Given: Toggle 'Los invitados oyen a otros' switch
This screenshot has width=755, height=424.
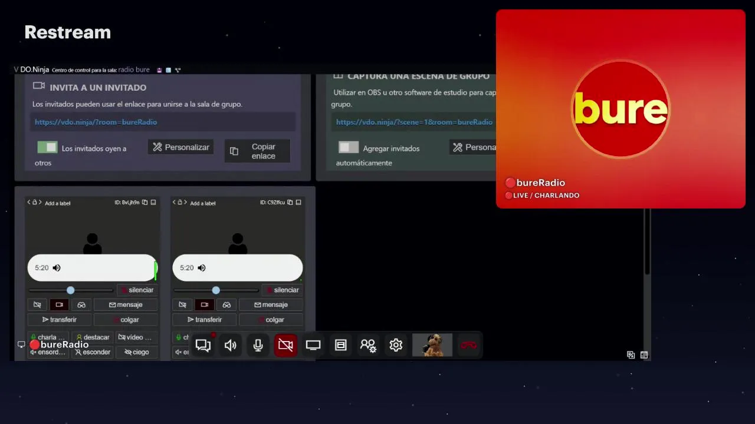Looking at the screenshot, I should point(47,147).
